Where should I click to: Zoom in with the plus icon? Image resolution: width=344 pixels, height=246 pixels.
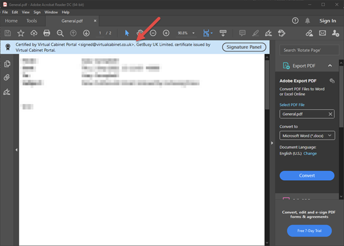(x=166, y=33)
